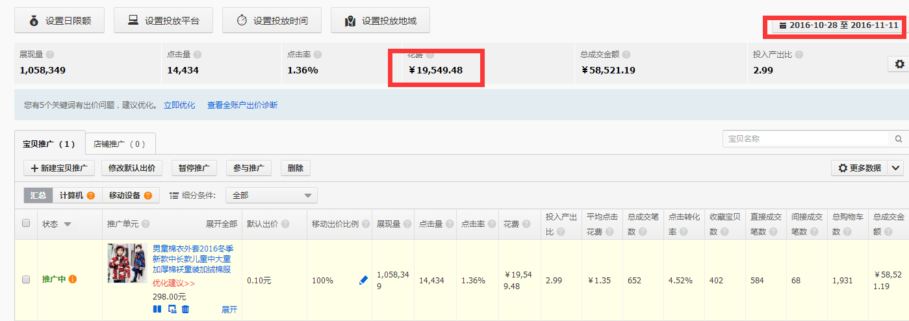909x321 pixels.
Task: Click the 652 total transactions cell
Action: point(635,280)
